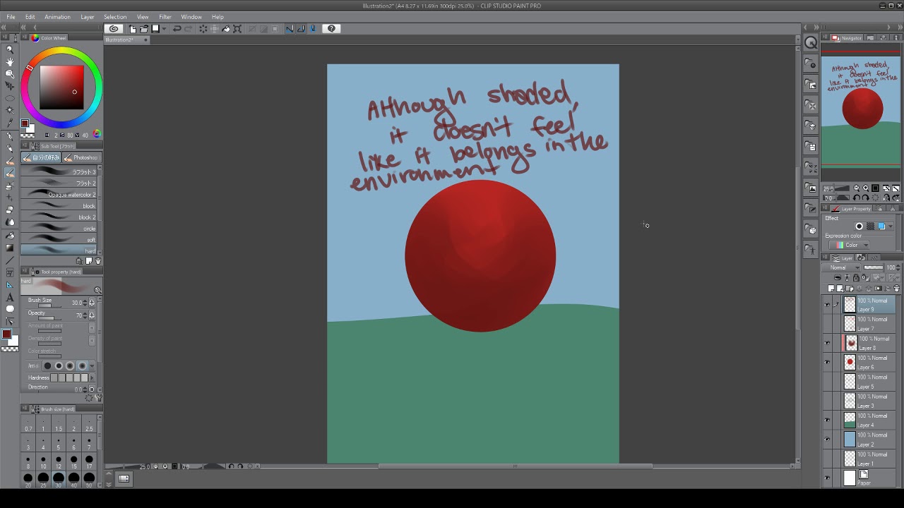
Task: Hide the blue Layer 2
Action: pos(827,439)
